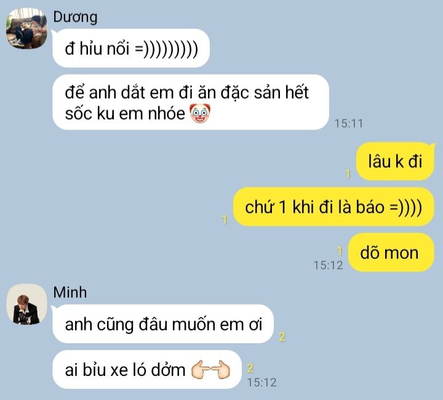Select the message 'đ hỉu nổi =))))))))'
This screenshot has width=443, height=400.
click(x=131, y=48)
